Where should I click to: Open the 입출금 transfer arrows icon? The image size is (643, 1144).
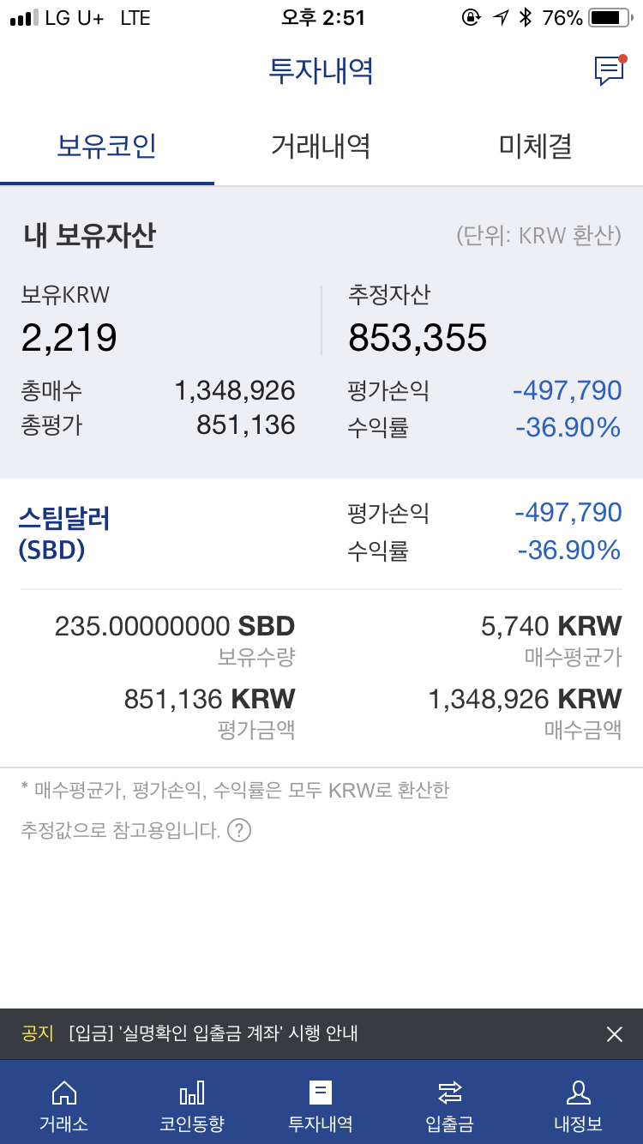click(x=449, y=1093)
